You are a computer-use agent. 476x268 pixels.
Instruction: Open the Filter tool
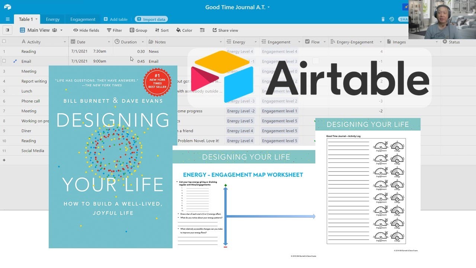114,30
